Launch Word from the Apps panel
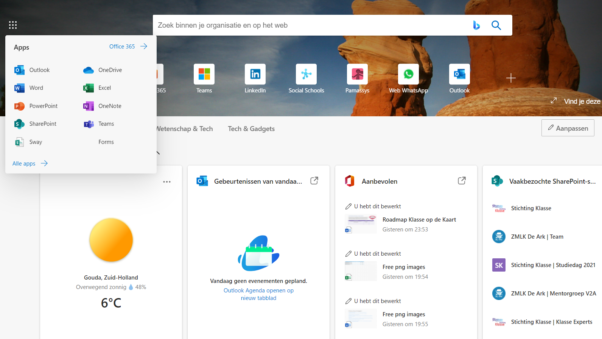 (x=29, y=88)
